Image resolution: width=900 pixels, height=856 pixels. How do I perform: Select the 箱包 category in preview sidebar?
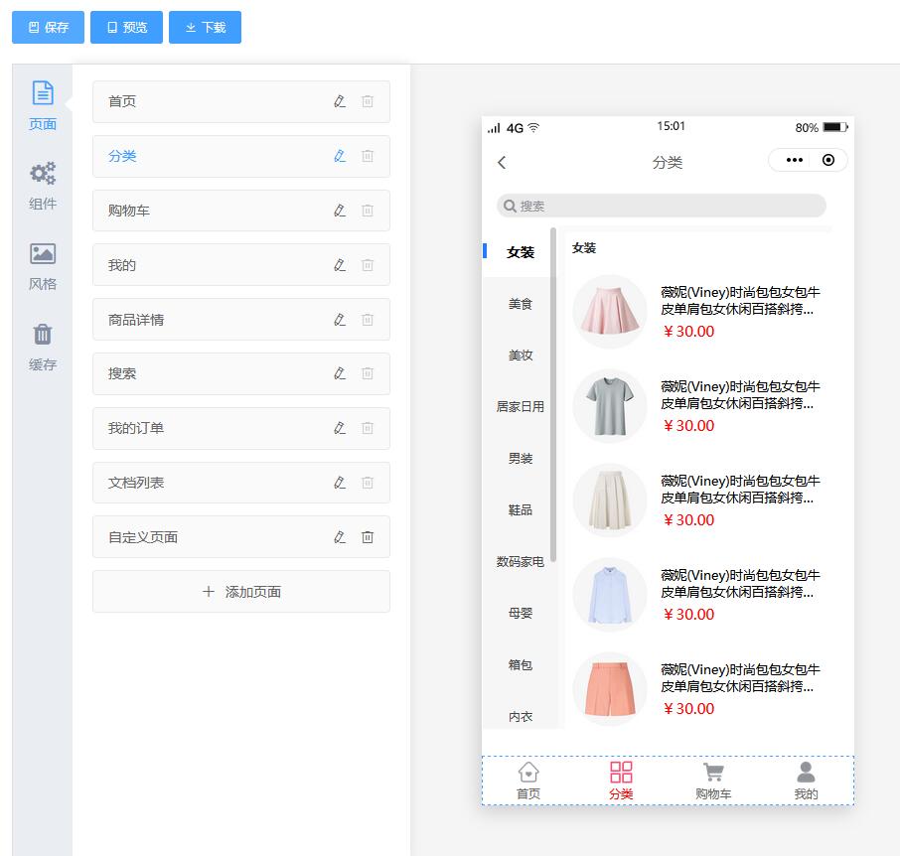520,665
